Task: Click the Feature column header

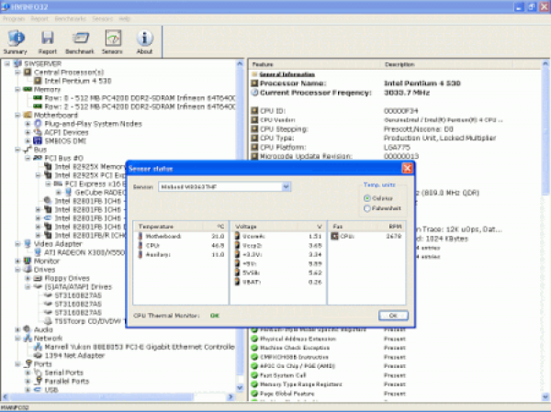Action: 315,64
